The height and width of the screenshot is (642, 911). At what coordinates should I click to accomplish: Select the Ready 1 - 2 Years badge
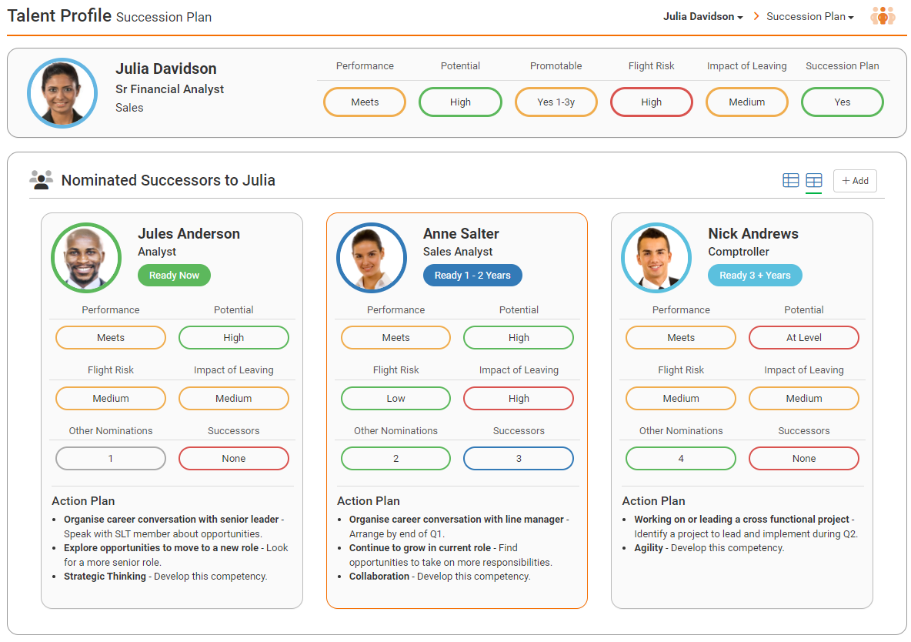tap(472, 275)
